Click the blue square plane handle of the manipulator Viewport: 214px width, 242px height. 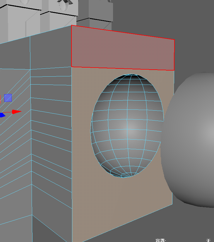pos(8,98)
